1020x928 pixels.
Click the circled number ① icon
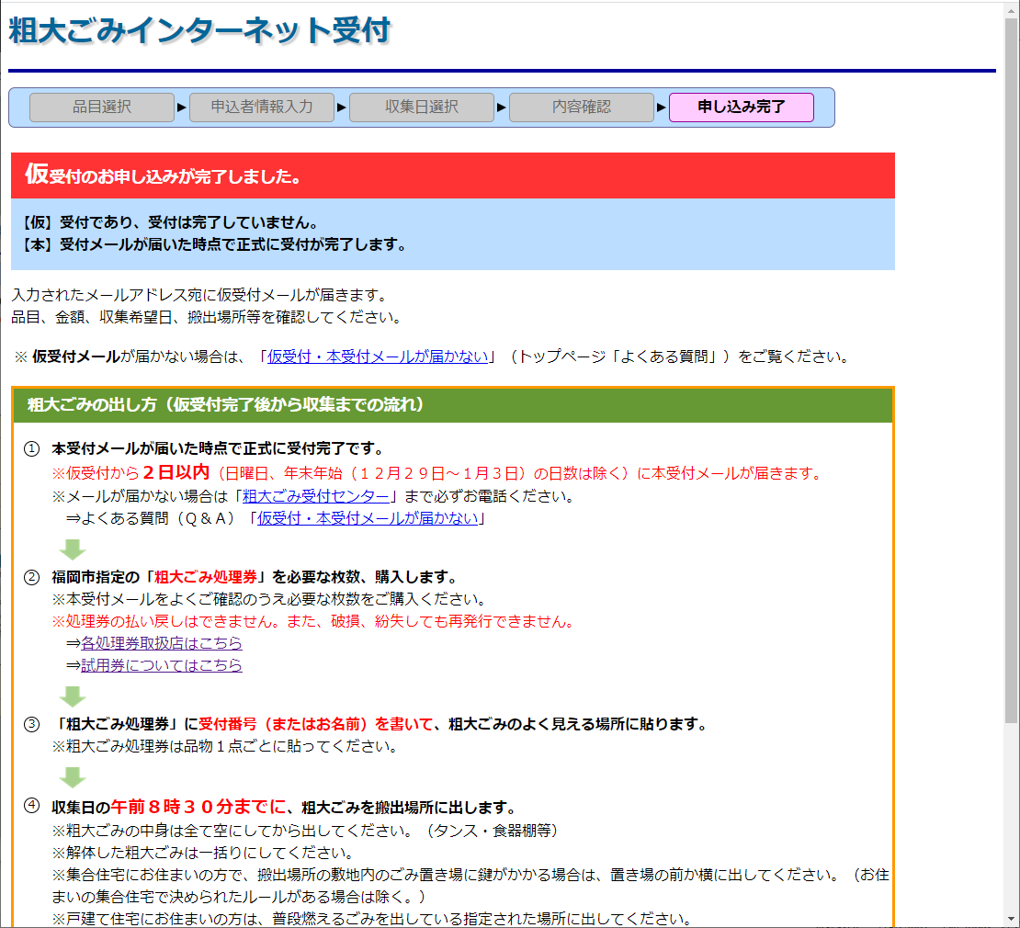[x=31, y=449]
